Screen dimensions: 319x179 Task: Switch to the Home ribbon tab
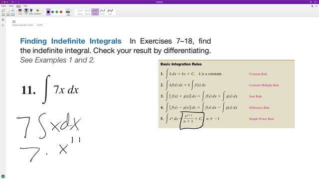coord(3,6)
